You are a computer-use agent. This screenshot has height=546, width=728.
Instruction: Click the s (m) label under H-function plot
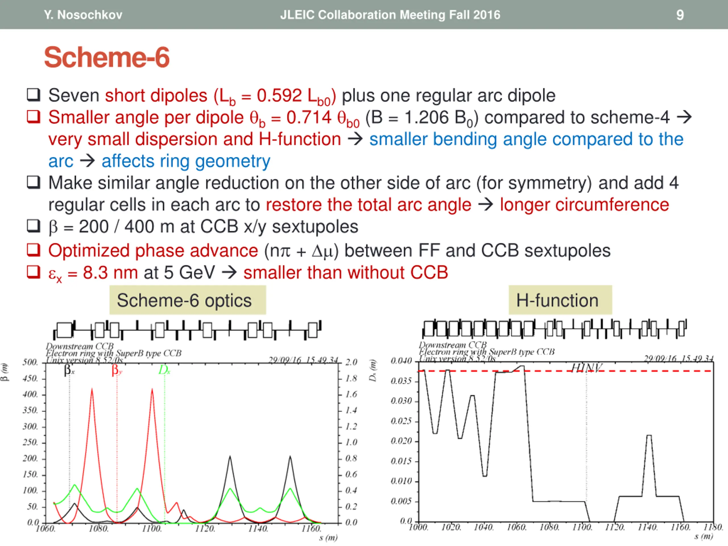pos(704,536)
